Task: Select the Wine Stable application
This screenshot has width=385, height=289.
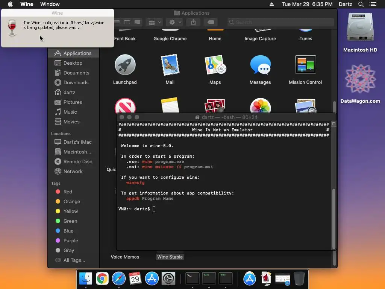Action: coord(170,257)
